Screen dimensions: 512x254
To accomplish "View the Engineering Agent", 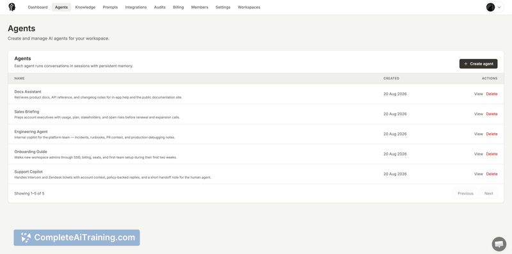I will (x=478, y=134).
